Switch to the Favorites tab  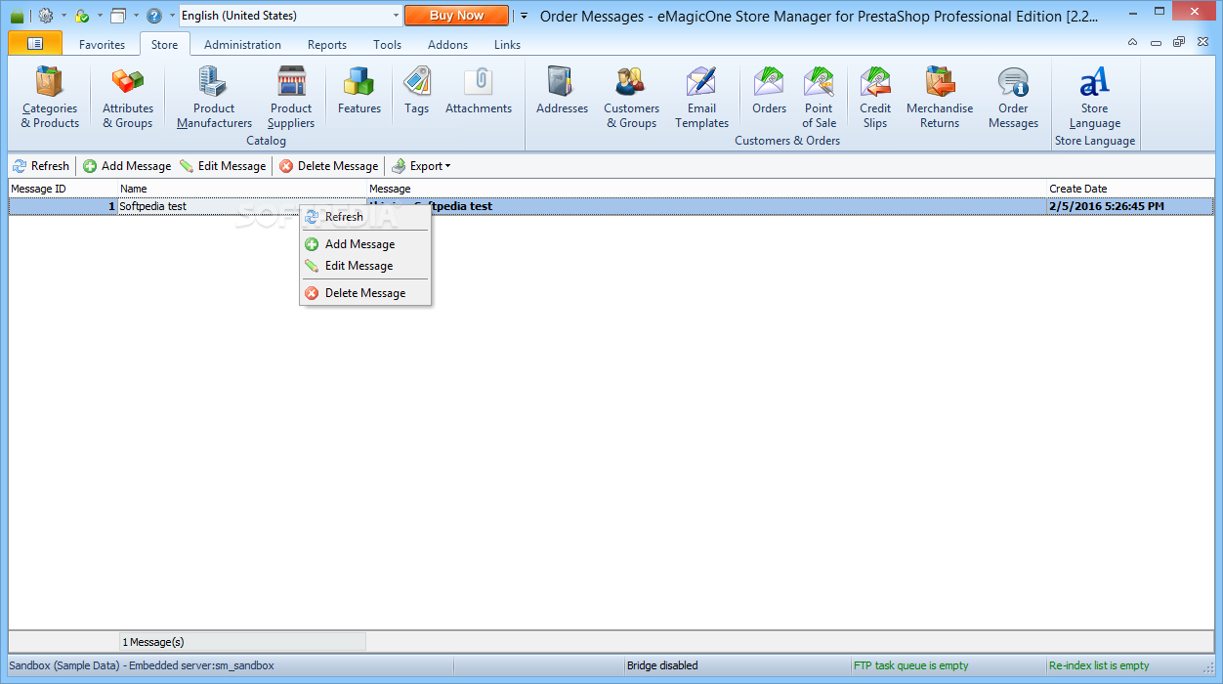(102, 45)
